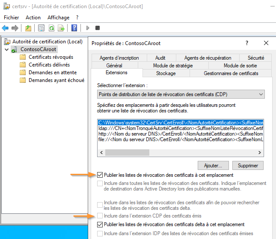Click the dialog's question mark help button
This screenshot has width=276, height=239.
pos(247,43)
